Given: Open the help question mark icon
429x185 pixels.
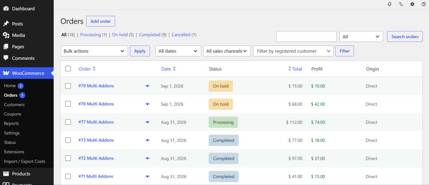Looking at the screenshot, I should [x=424, y=4].
